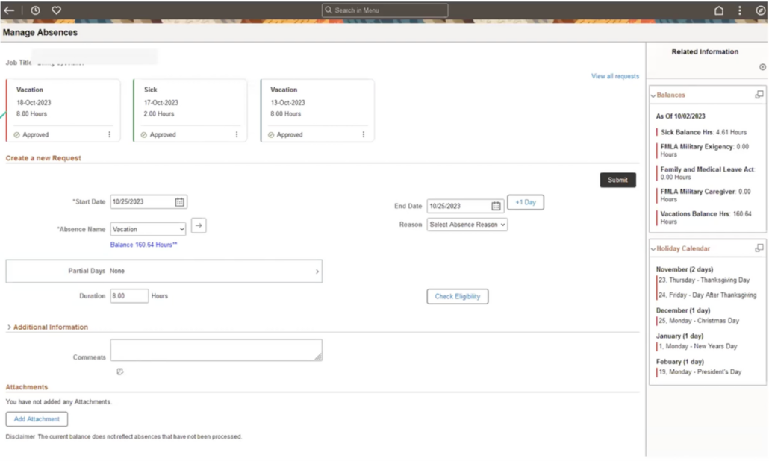The height and width of the screenshot is (461, 769).
Task: Open the kebab menu on the 18-Oct Vacation card
Action: (110, 134)
